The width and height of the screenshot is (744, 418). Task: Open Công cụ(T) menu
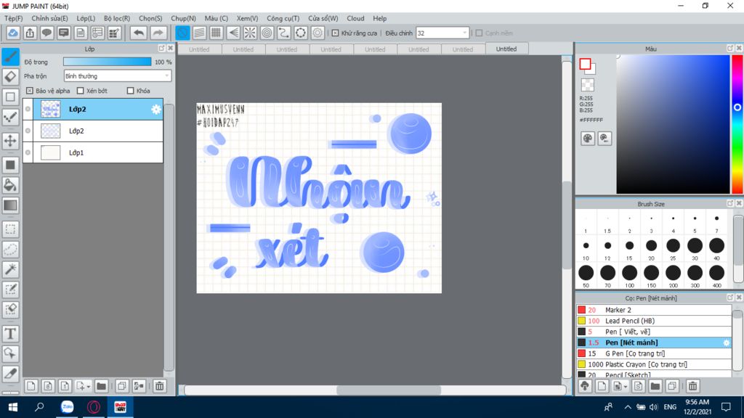point(283,18)
